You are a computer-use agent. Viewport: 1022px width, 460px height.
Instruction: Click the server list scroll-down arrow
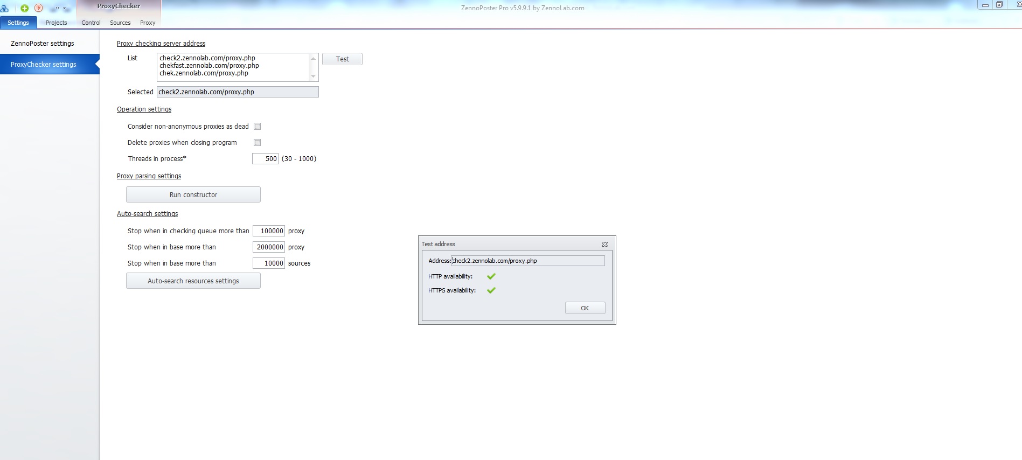(313, 76)
